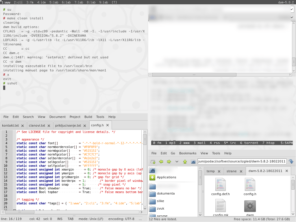Close the "temp" tab in the file manager
Image resolution: width=296 pixels, height=222 pixels.
(x=219, y=171)
